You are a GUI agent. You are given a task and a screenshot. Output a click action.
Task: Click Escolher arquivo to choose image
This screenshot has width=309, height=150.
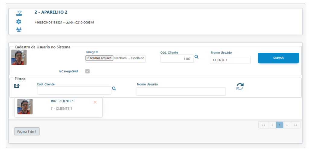point(99,58)
